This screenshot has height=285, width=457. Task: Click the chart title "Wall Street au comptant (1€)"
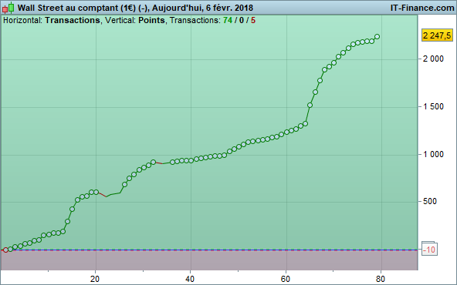tap(76, 8)
